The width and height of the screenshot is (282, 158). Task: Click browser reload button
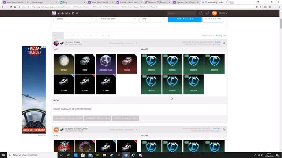click(x=11, y=7)
